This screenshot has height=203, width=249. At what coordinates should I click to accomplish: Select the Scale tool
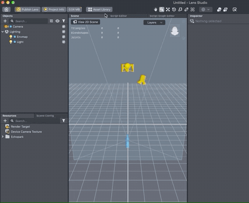180,9
